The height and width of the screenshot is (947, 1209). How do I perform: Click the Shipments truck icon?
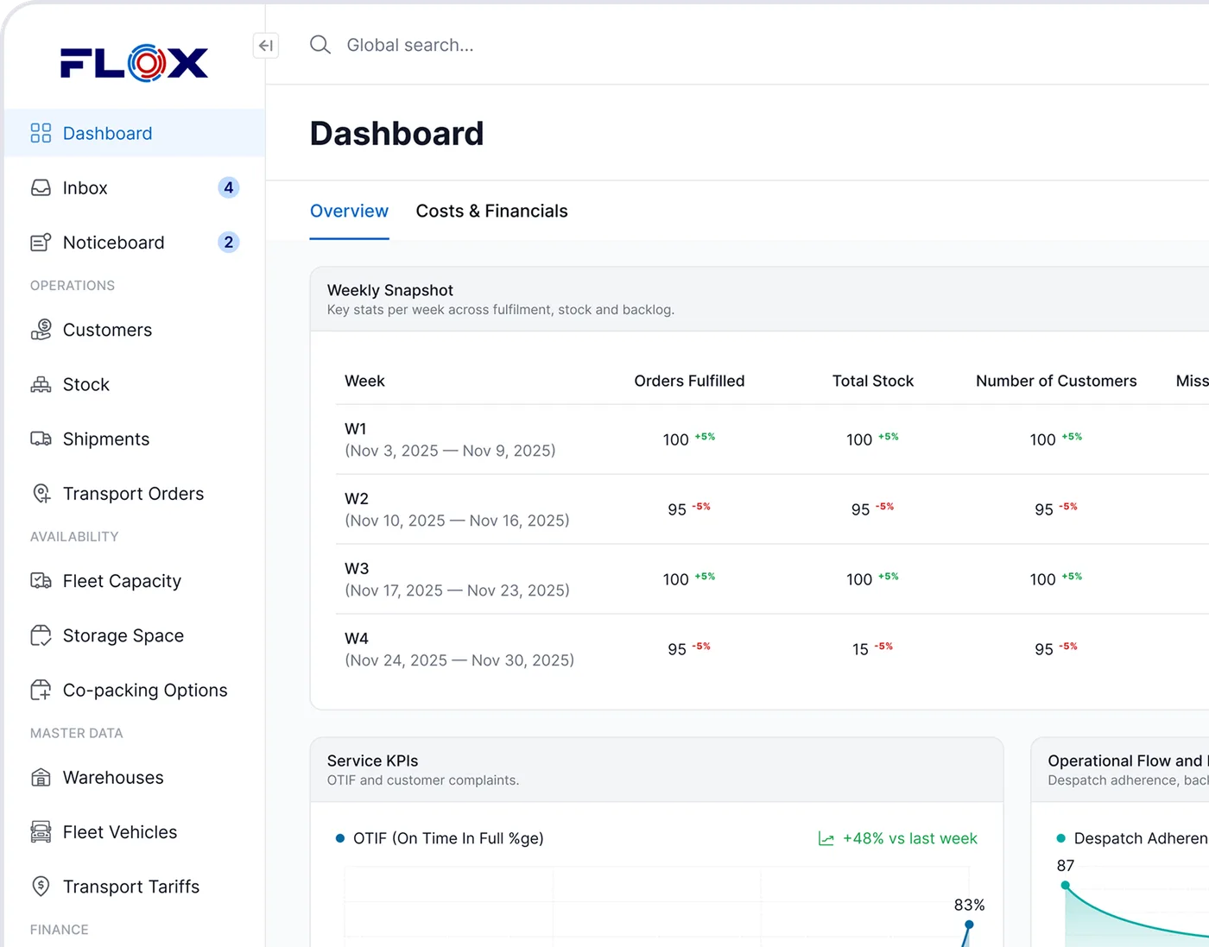(41, 439)
